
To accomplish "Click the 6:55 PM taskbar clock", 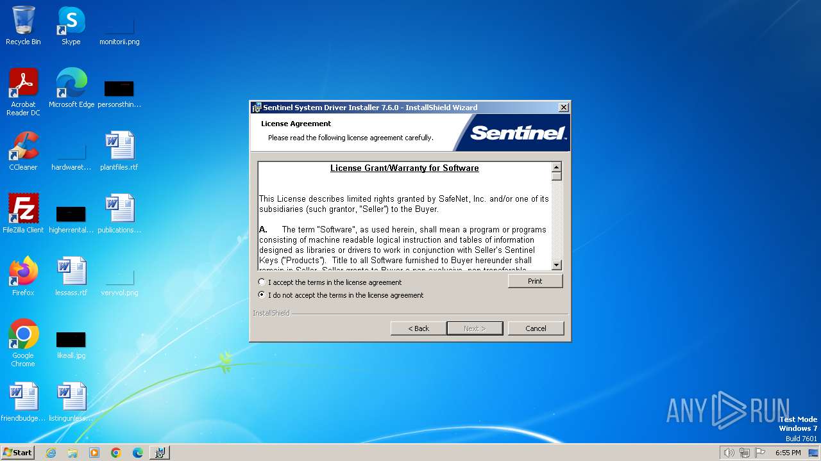I will 788,453.
